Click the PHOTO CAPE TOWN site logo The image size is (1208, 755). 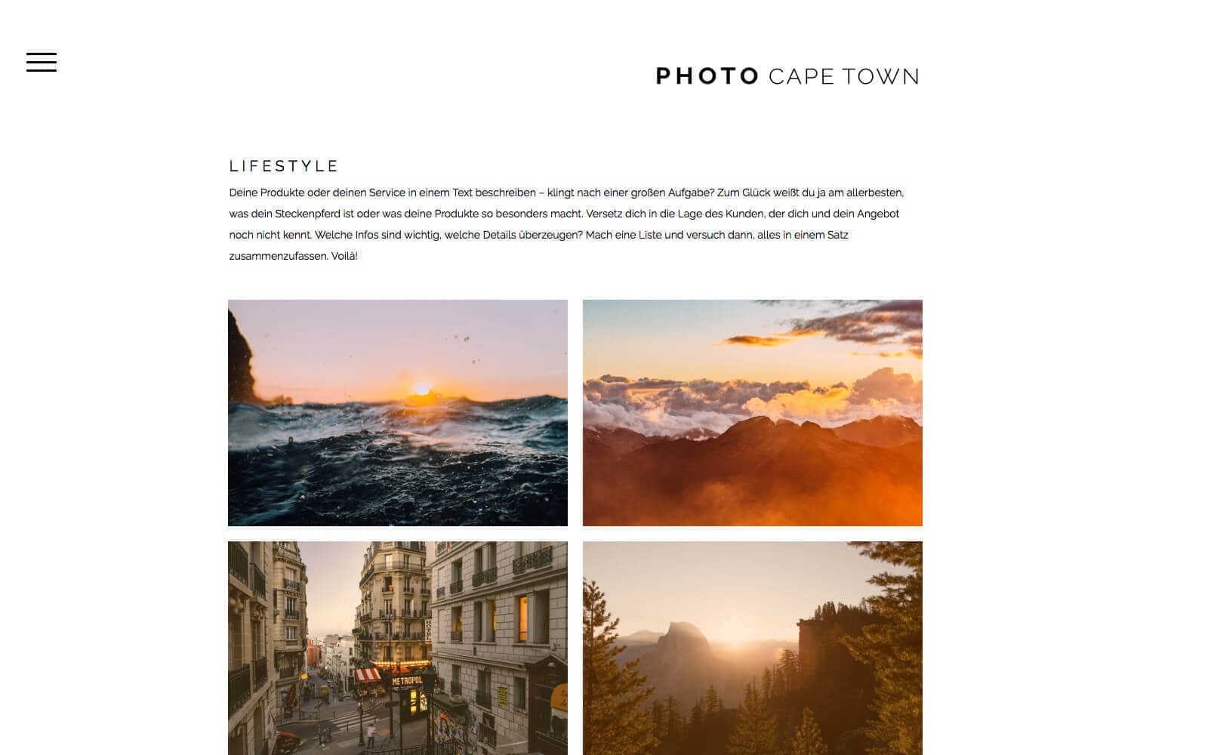(787, 76)
